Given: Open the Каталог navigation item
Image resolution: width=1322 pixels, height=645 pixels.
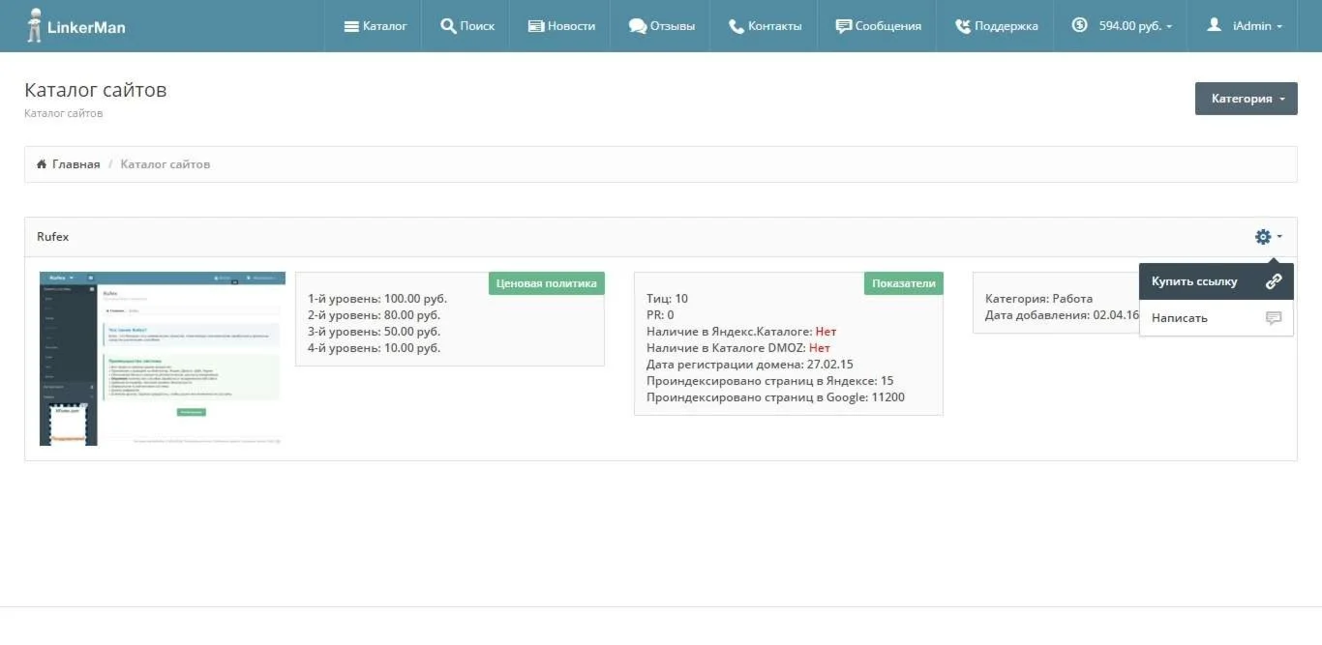Looking at the screenshot, I should click(376, 26).
